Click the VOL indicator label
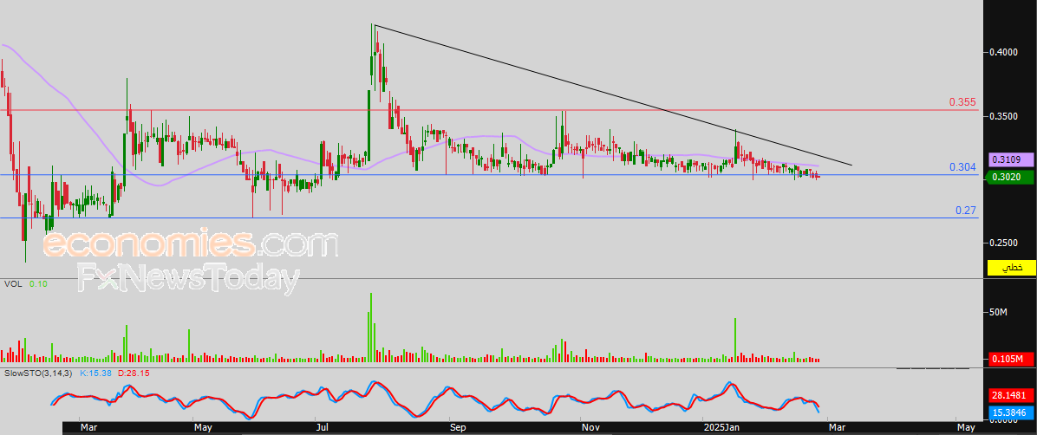The height and width of the screenshot is (435, 1037). [13, 283]
